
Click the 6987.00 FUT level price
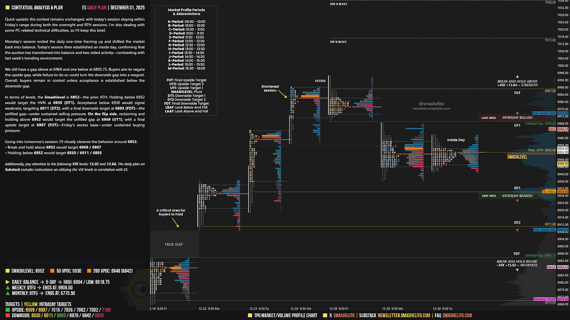[550, 90]
